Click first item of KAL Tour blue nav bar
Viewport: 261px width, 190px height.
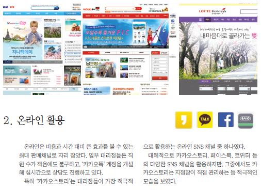tap(8, 13)
